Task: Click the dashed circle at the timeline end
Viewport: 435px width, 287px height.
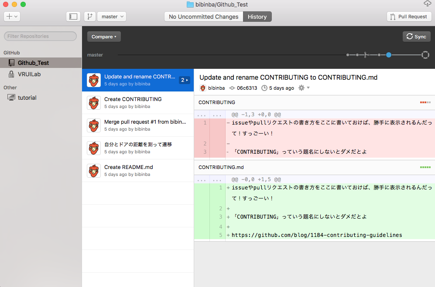Action: pos(425,55)
